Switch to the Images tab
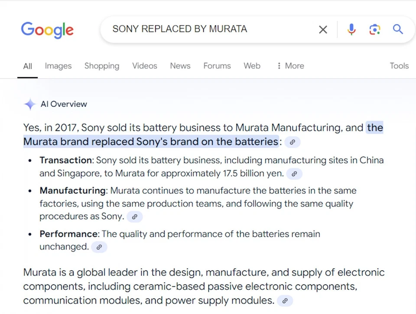This screenshot has height=314, width=416. [x=58, y=66]
